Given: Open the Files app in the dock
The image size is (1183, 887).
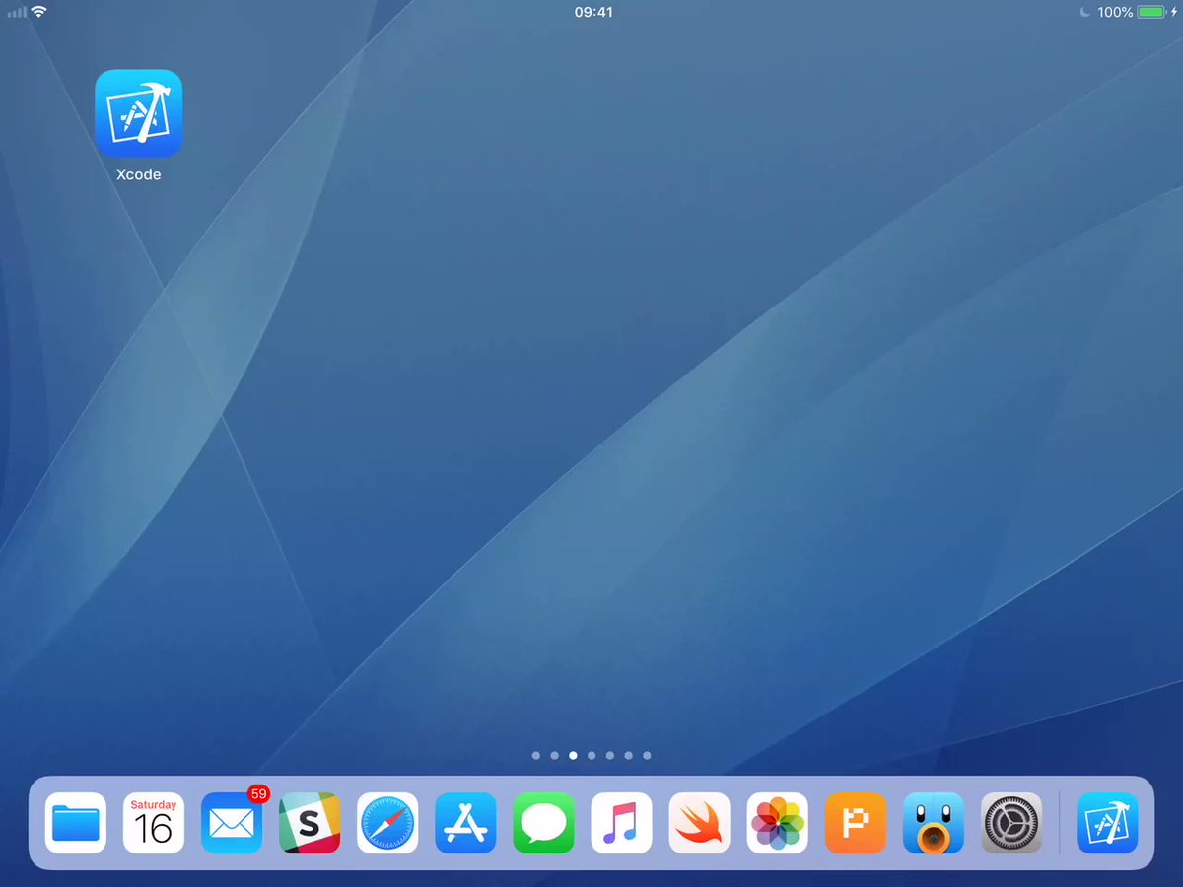Looking at the screenshot, I should point(75,823).
